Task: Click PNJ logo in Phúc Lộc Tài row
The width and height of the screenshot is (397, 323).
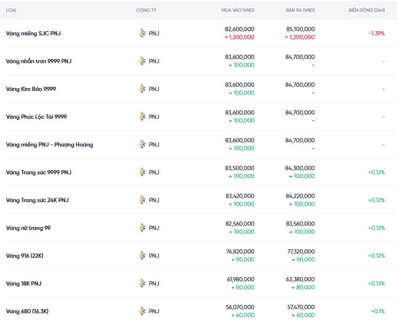Action: tap(142, 117)
